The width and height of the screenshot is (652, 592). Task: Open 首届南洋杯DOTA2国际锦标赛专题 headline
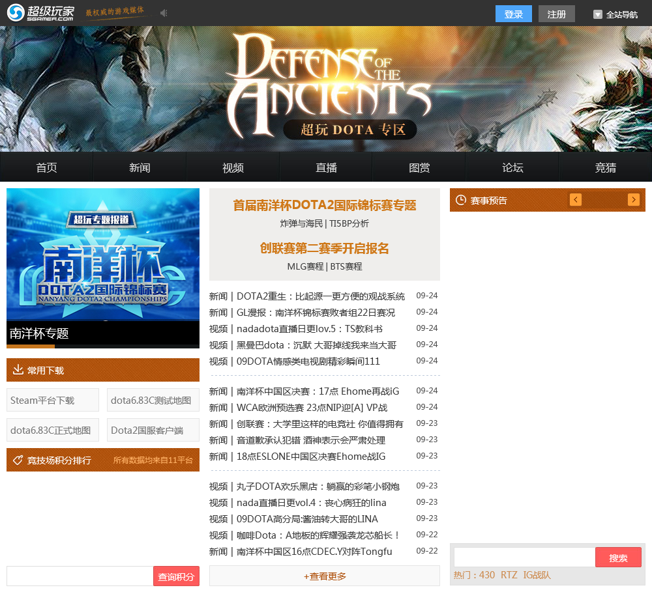tap(324, 205)
